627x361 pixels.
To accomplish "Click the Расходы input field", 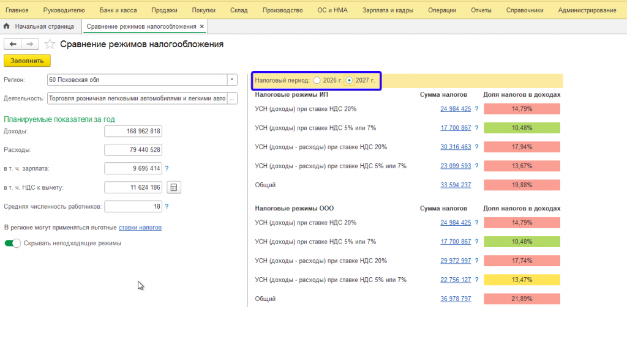I will click(133, 150).
